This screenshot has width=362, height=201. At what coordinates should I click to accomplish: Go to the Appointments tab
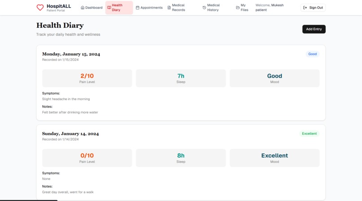(x=149, y=8)
